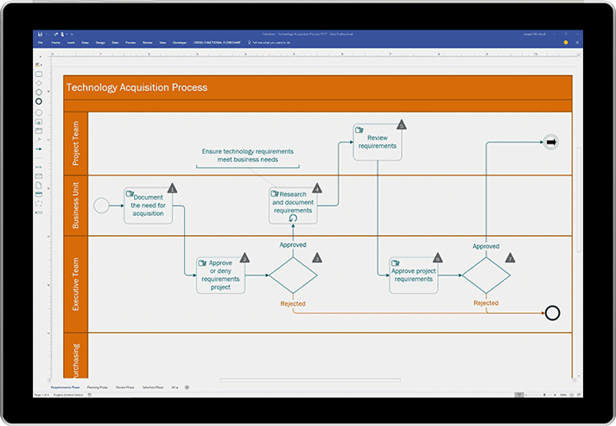Open the Process ribbon tab
Image resolution: width=616 pixels, height=426 pixels.
click(x=130, y=42)
